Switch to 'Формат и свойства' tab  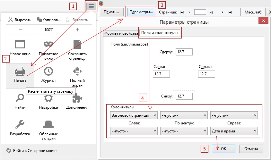click(x=121, y=33)
